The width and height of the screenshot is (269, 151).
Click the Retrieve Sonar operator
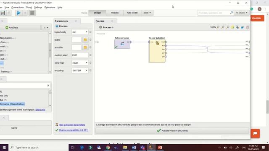tap(122, 44)
